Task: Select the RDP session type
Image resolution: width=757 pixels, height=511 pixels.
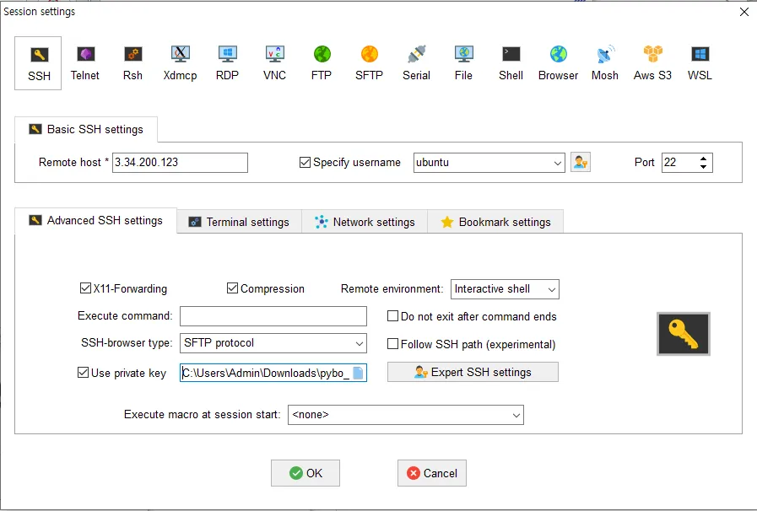Action: coord(227,63)
